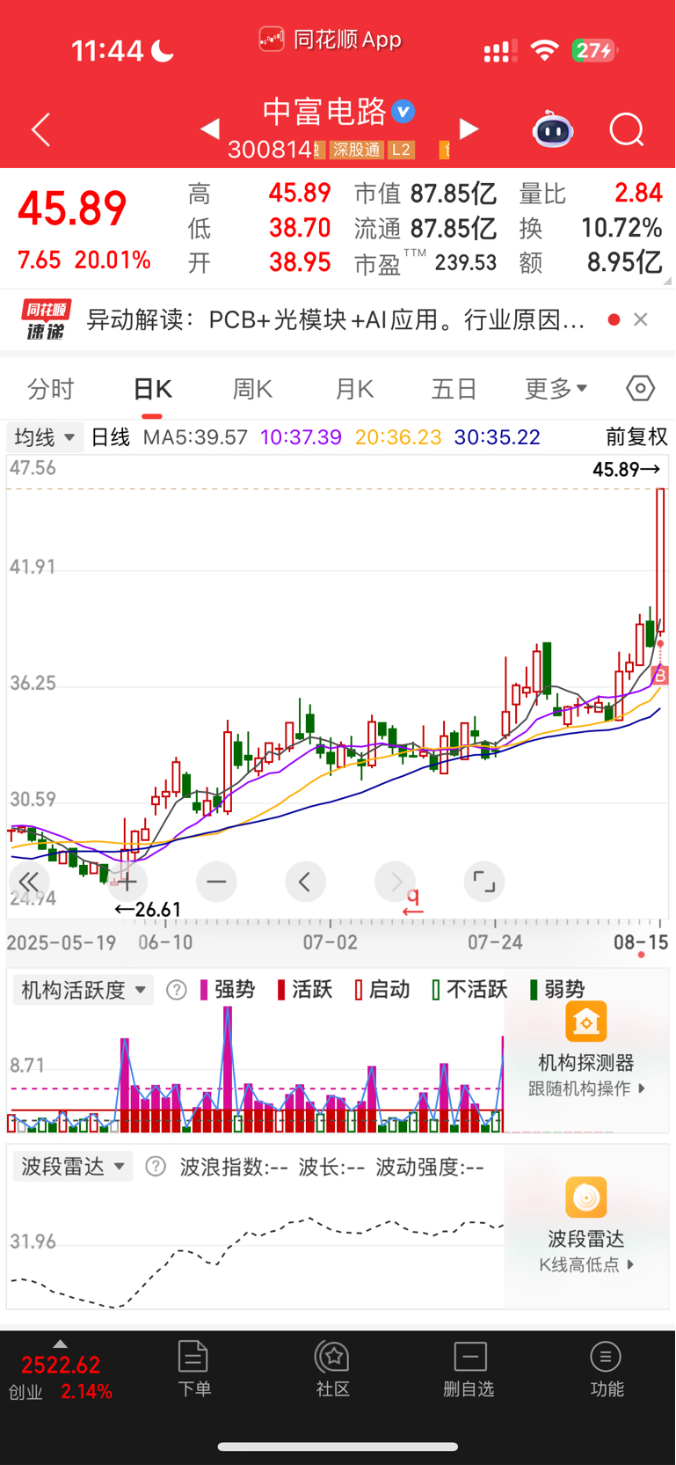Open the 均线 indicator dropdown

[x=45, y=437]
